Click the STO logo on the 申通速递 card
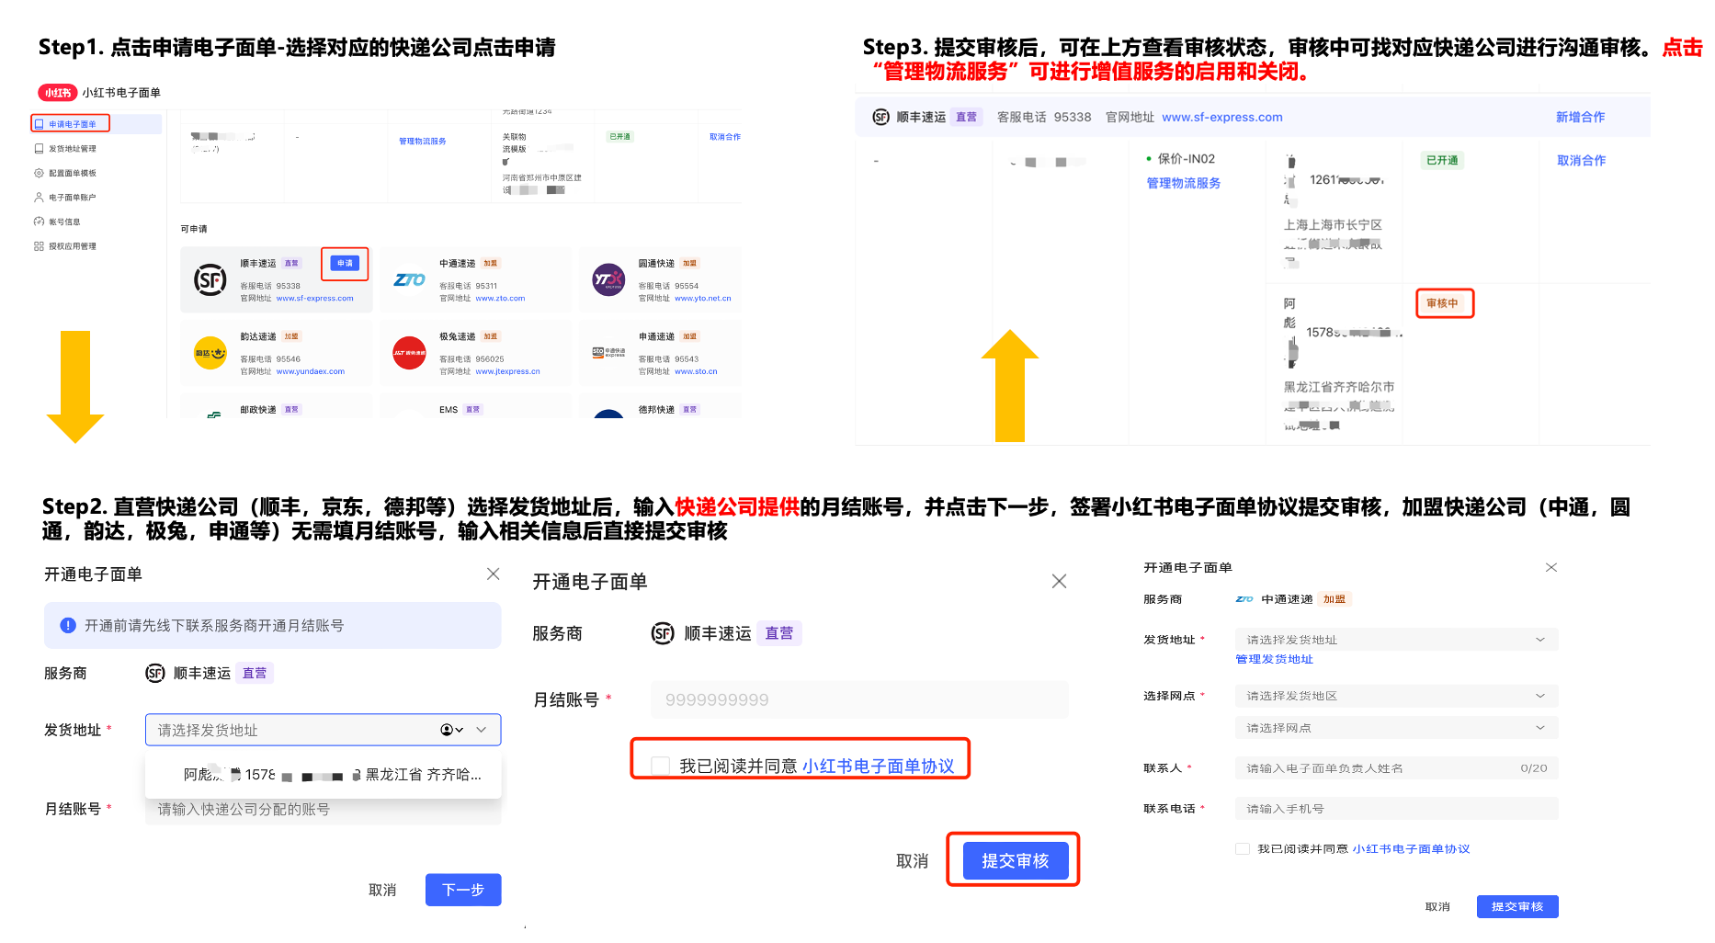This screenshot has width=1715, height=943. click(608, 352)
